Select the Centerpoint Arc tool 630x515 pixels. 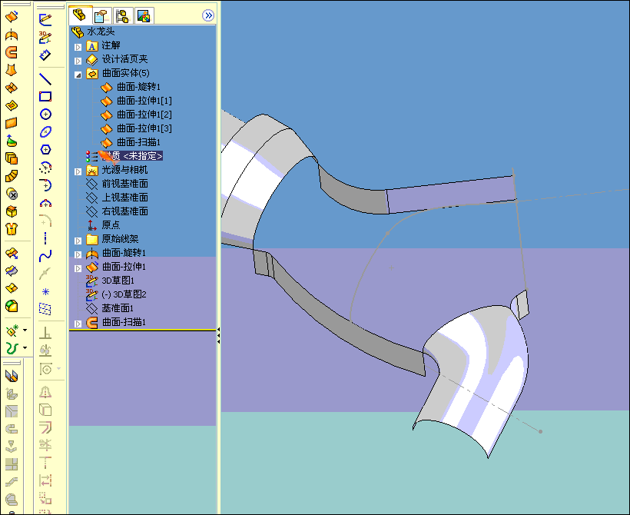pyautogui.click(x=45, y=168)
